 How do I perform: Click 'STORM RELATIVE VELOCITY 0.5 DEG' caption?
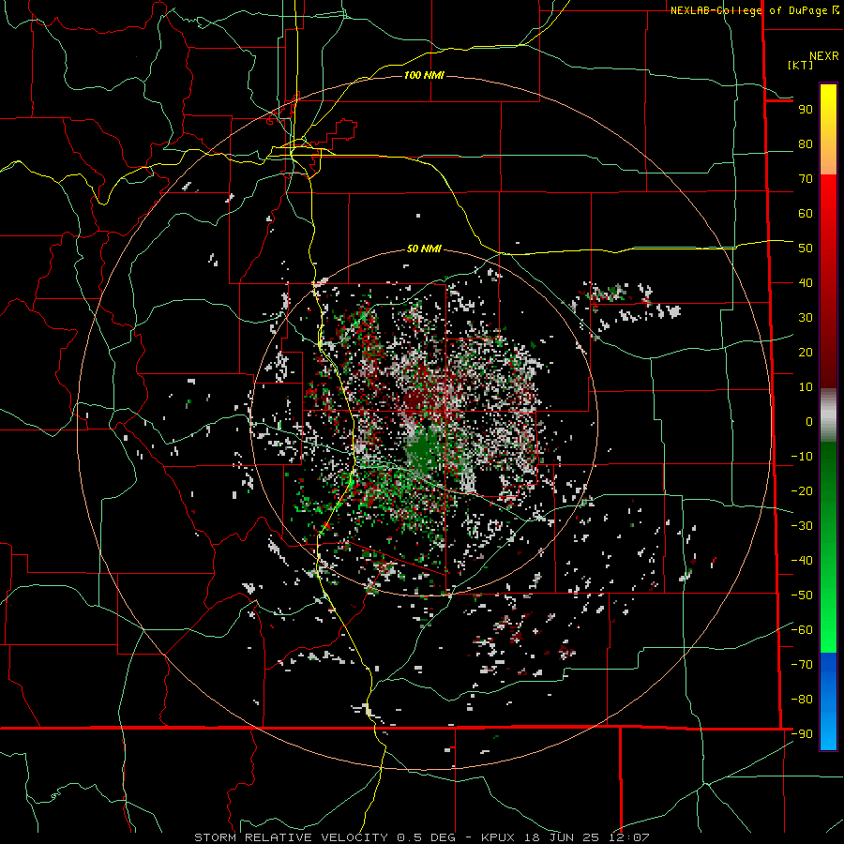324,837
